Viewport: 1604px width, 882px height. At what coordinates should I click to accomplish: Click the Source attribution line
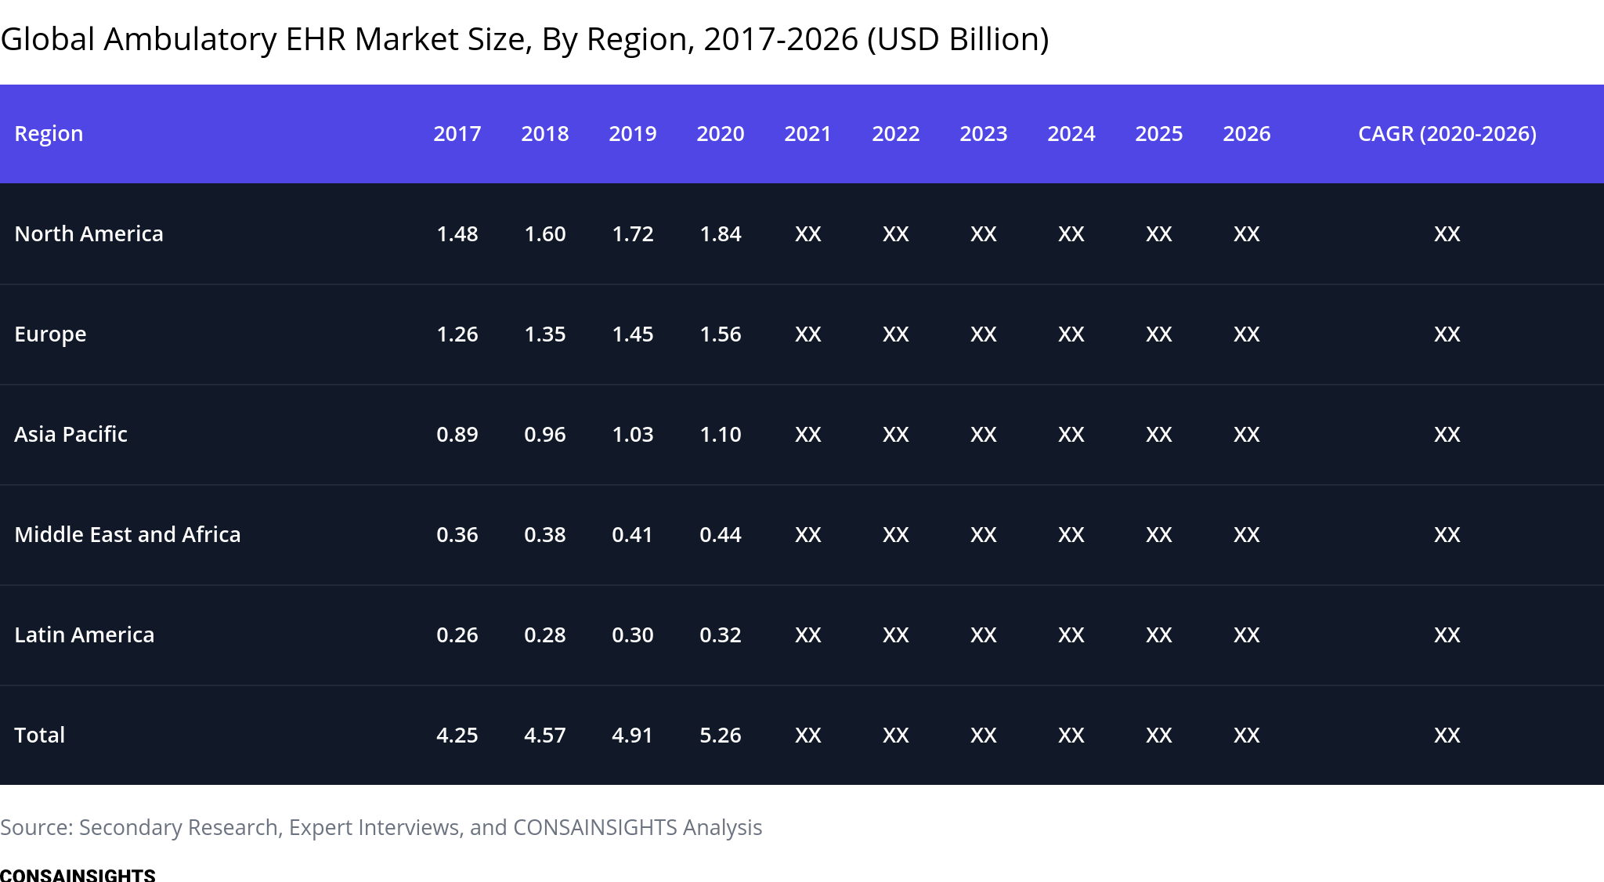tap(381, 827)
